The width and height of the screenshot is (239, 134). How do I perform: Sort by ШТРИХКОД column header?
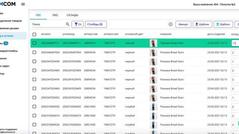click(x=68, y=34)
